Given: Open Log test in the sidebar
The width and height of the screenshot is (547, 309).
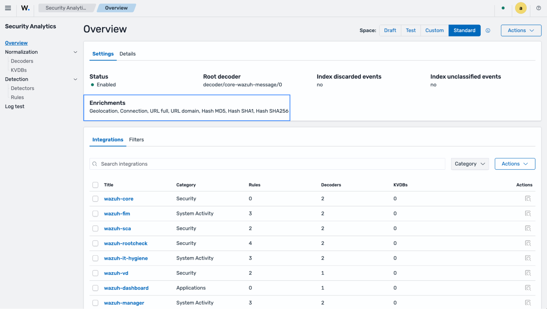Looking at the screenshot, I should coord(15,107).
